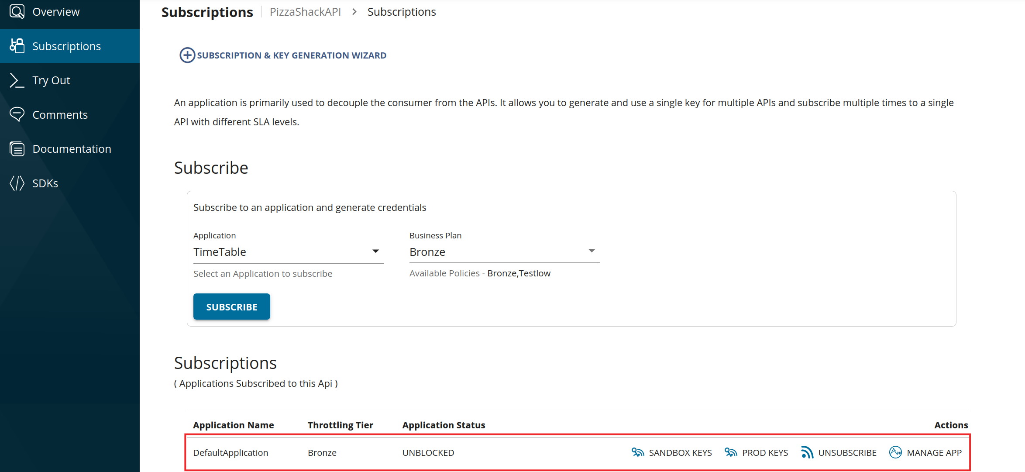Open Subscription & Key Generation Wizard
Screen dimensions: 1025x472
pos(291,55)
